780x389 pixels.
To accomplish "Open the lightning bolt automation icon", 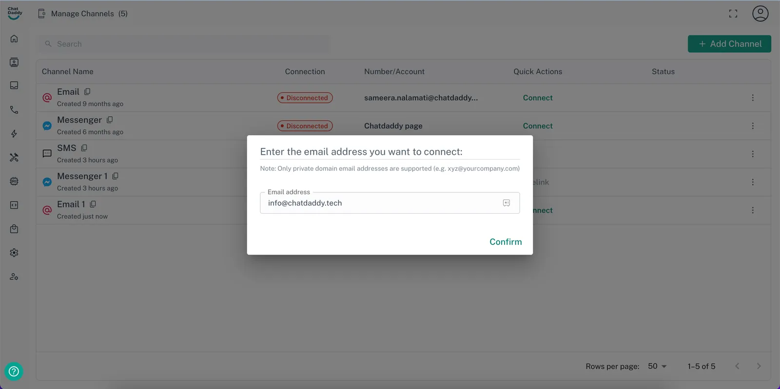I will (14, 134).
